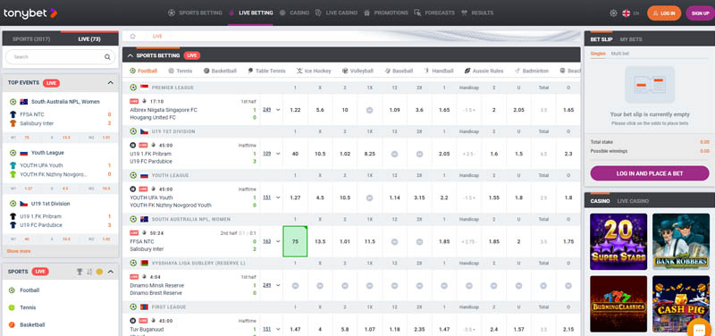Click the yellow coin icon in Sports panel
The image size is (715, 336).
point(99,272)
